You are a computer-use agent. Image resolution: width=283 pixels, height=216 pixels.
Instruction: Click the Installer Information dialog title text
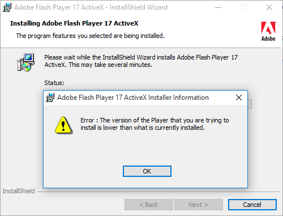pyautogui.click(x=133, y=98)
